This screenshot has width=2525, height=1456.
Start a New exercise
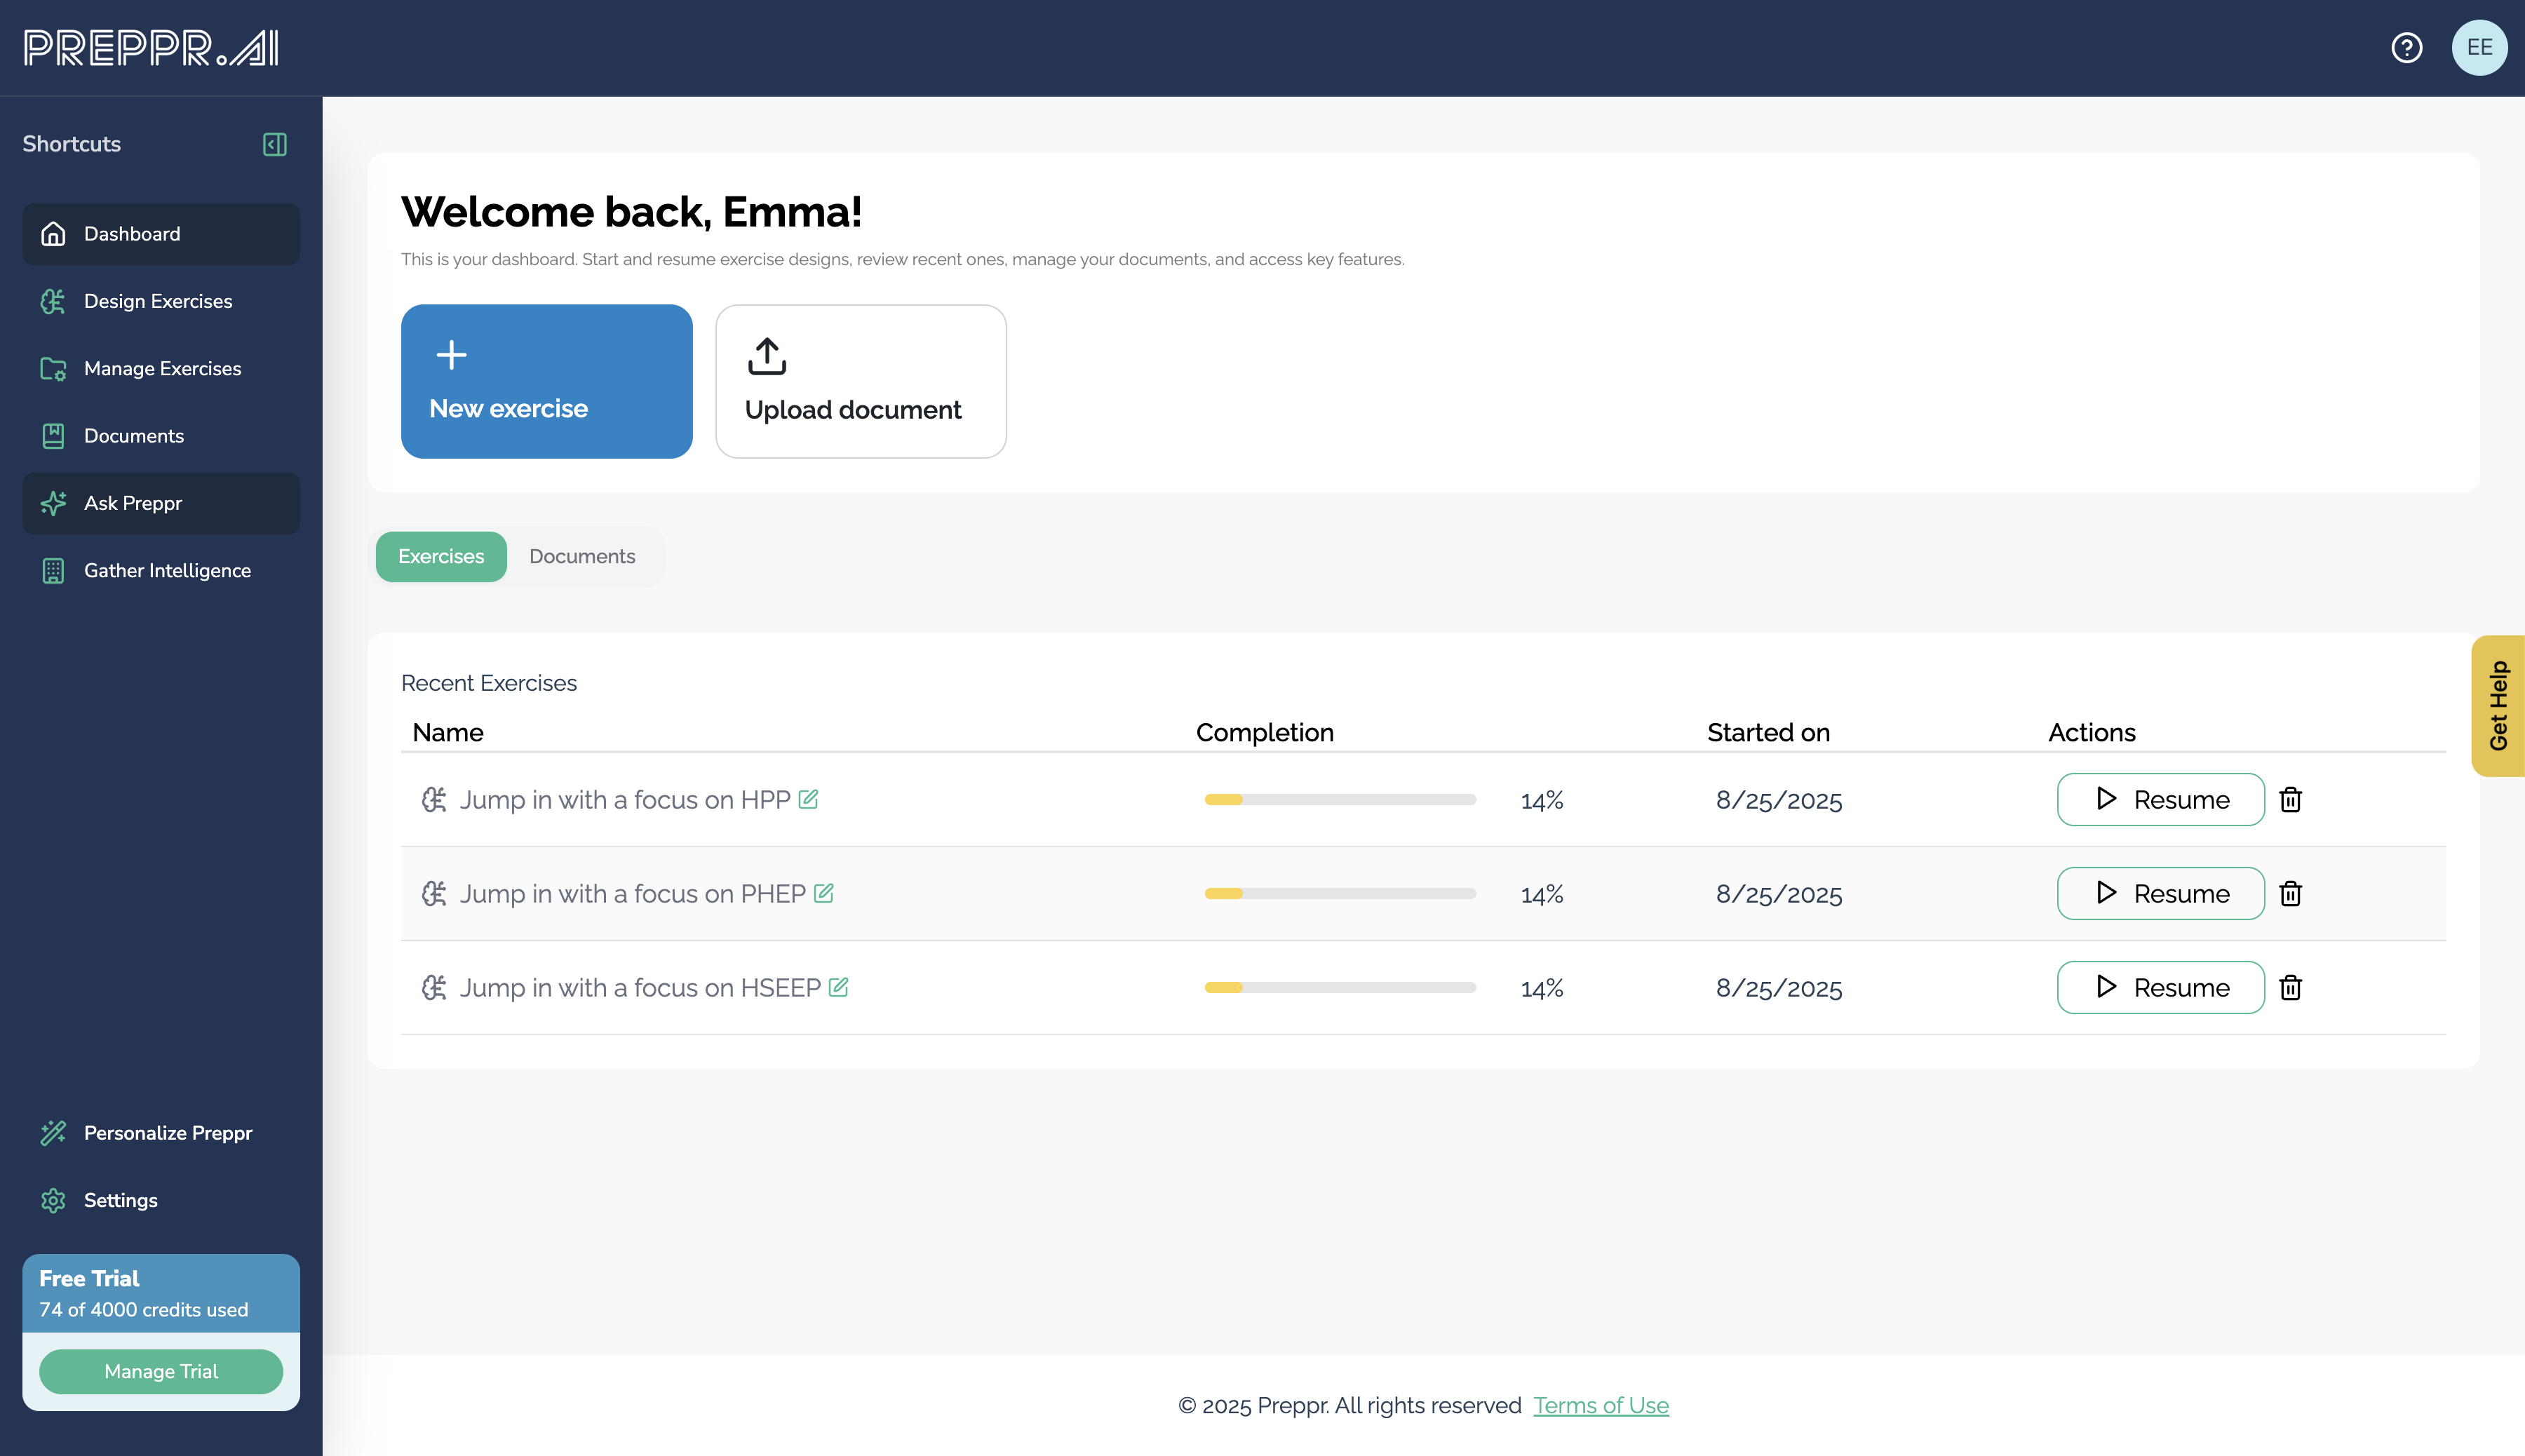546,381
